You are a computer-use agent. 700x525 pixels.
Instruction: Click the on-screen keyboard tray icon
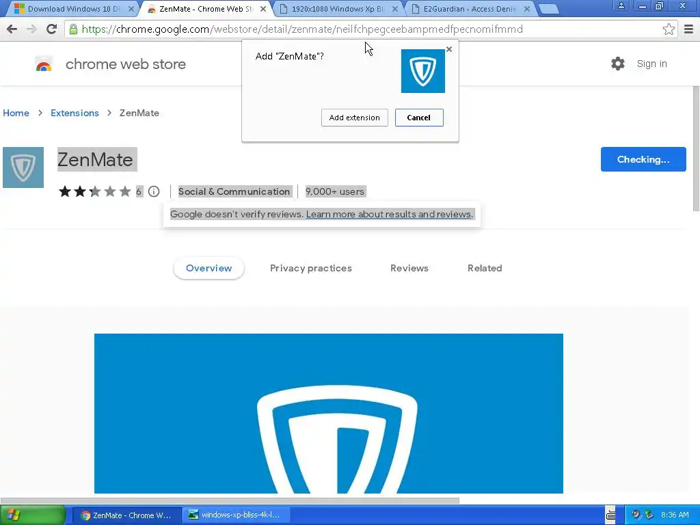pos(610,515)
